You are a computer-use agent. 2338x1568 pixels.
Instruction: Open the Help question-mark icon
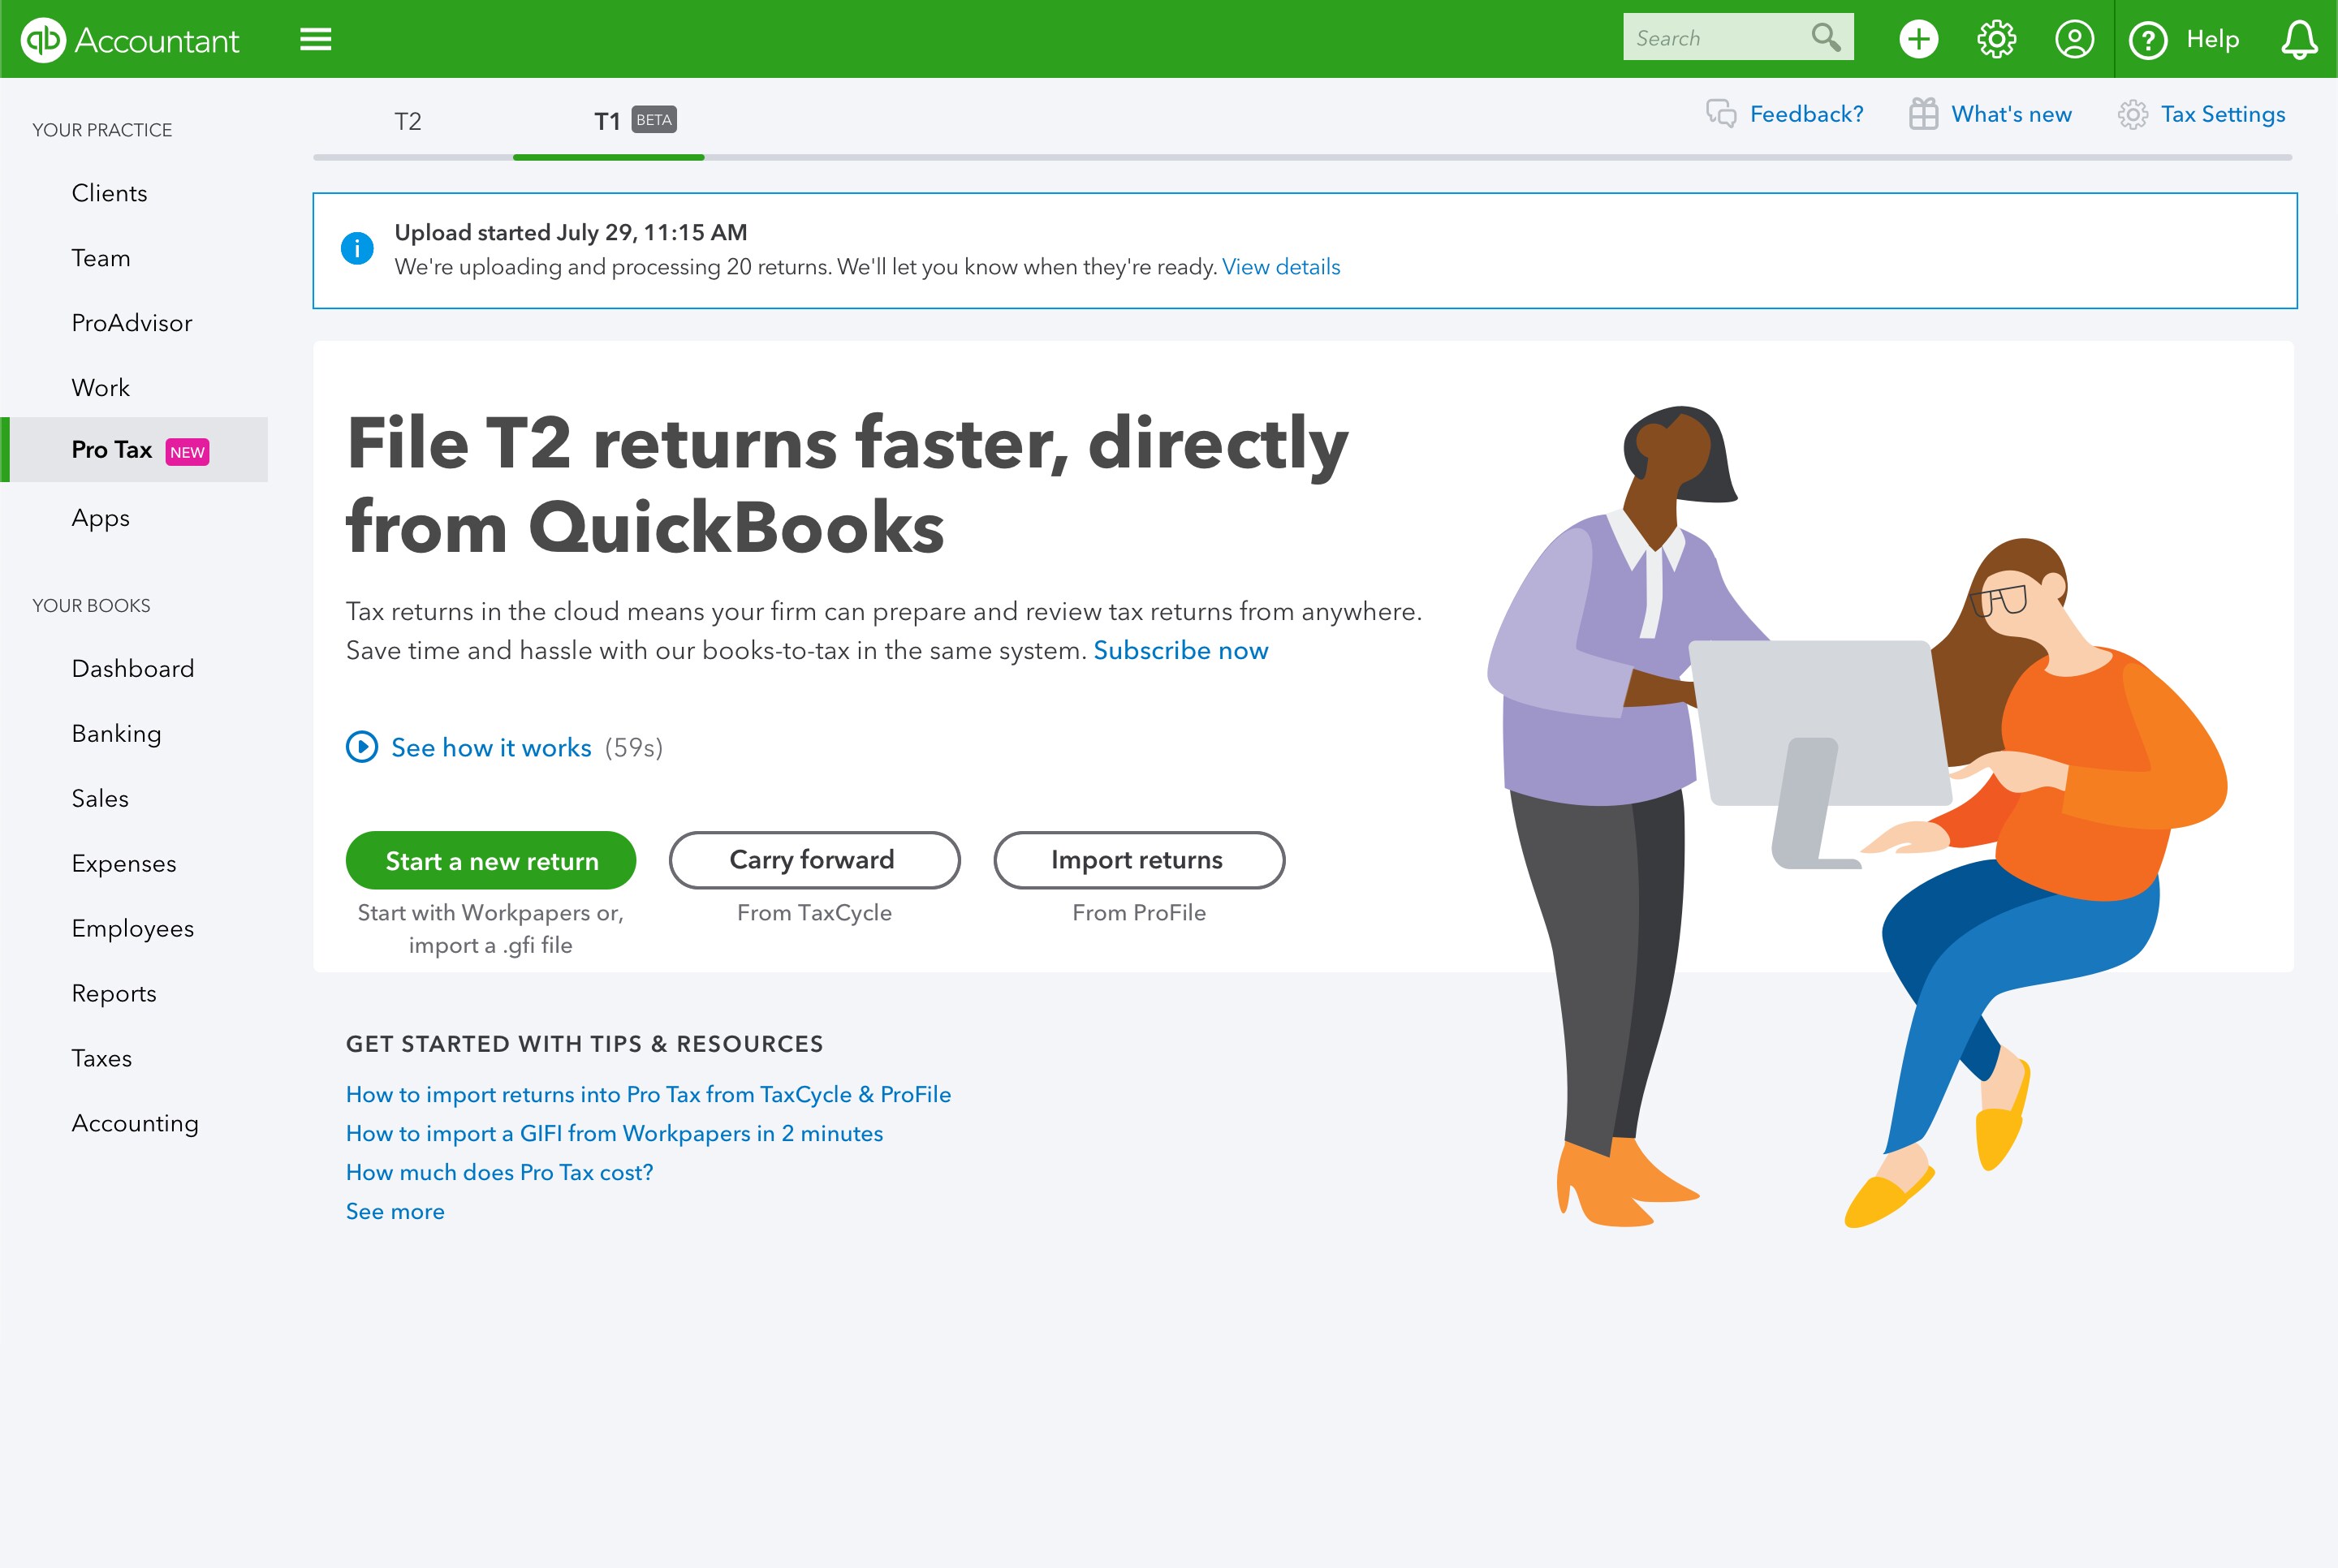pos(2147,40)
